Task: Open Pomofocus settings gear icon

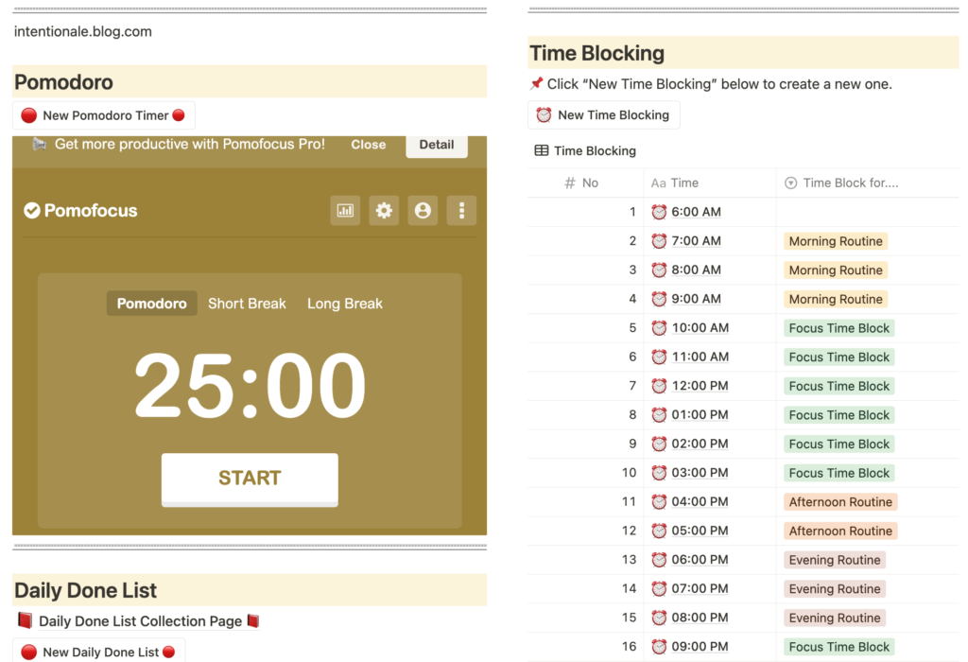Action: pos(384,211)
